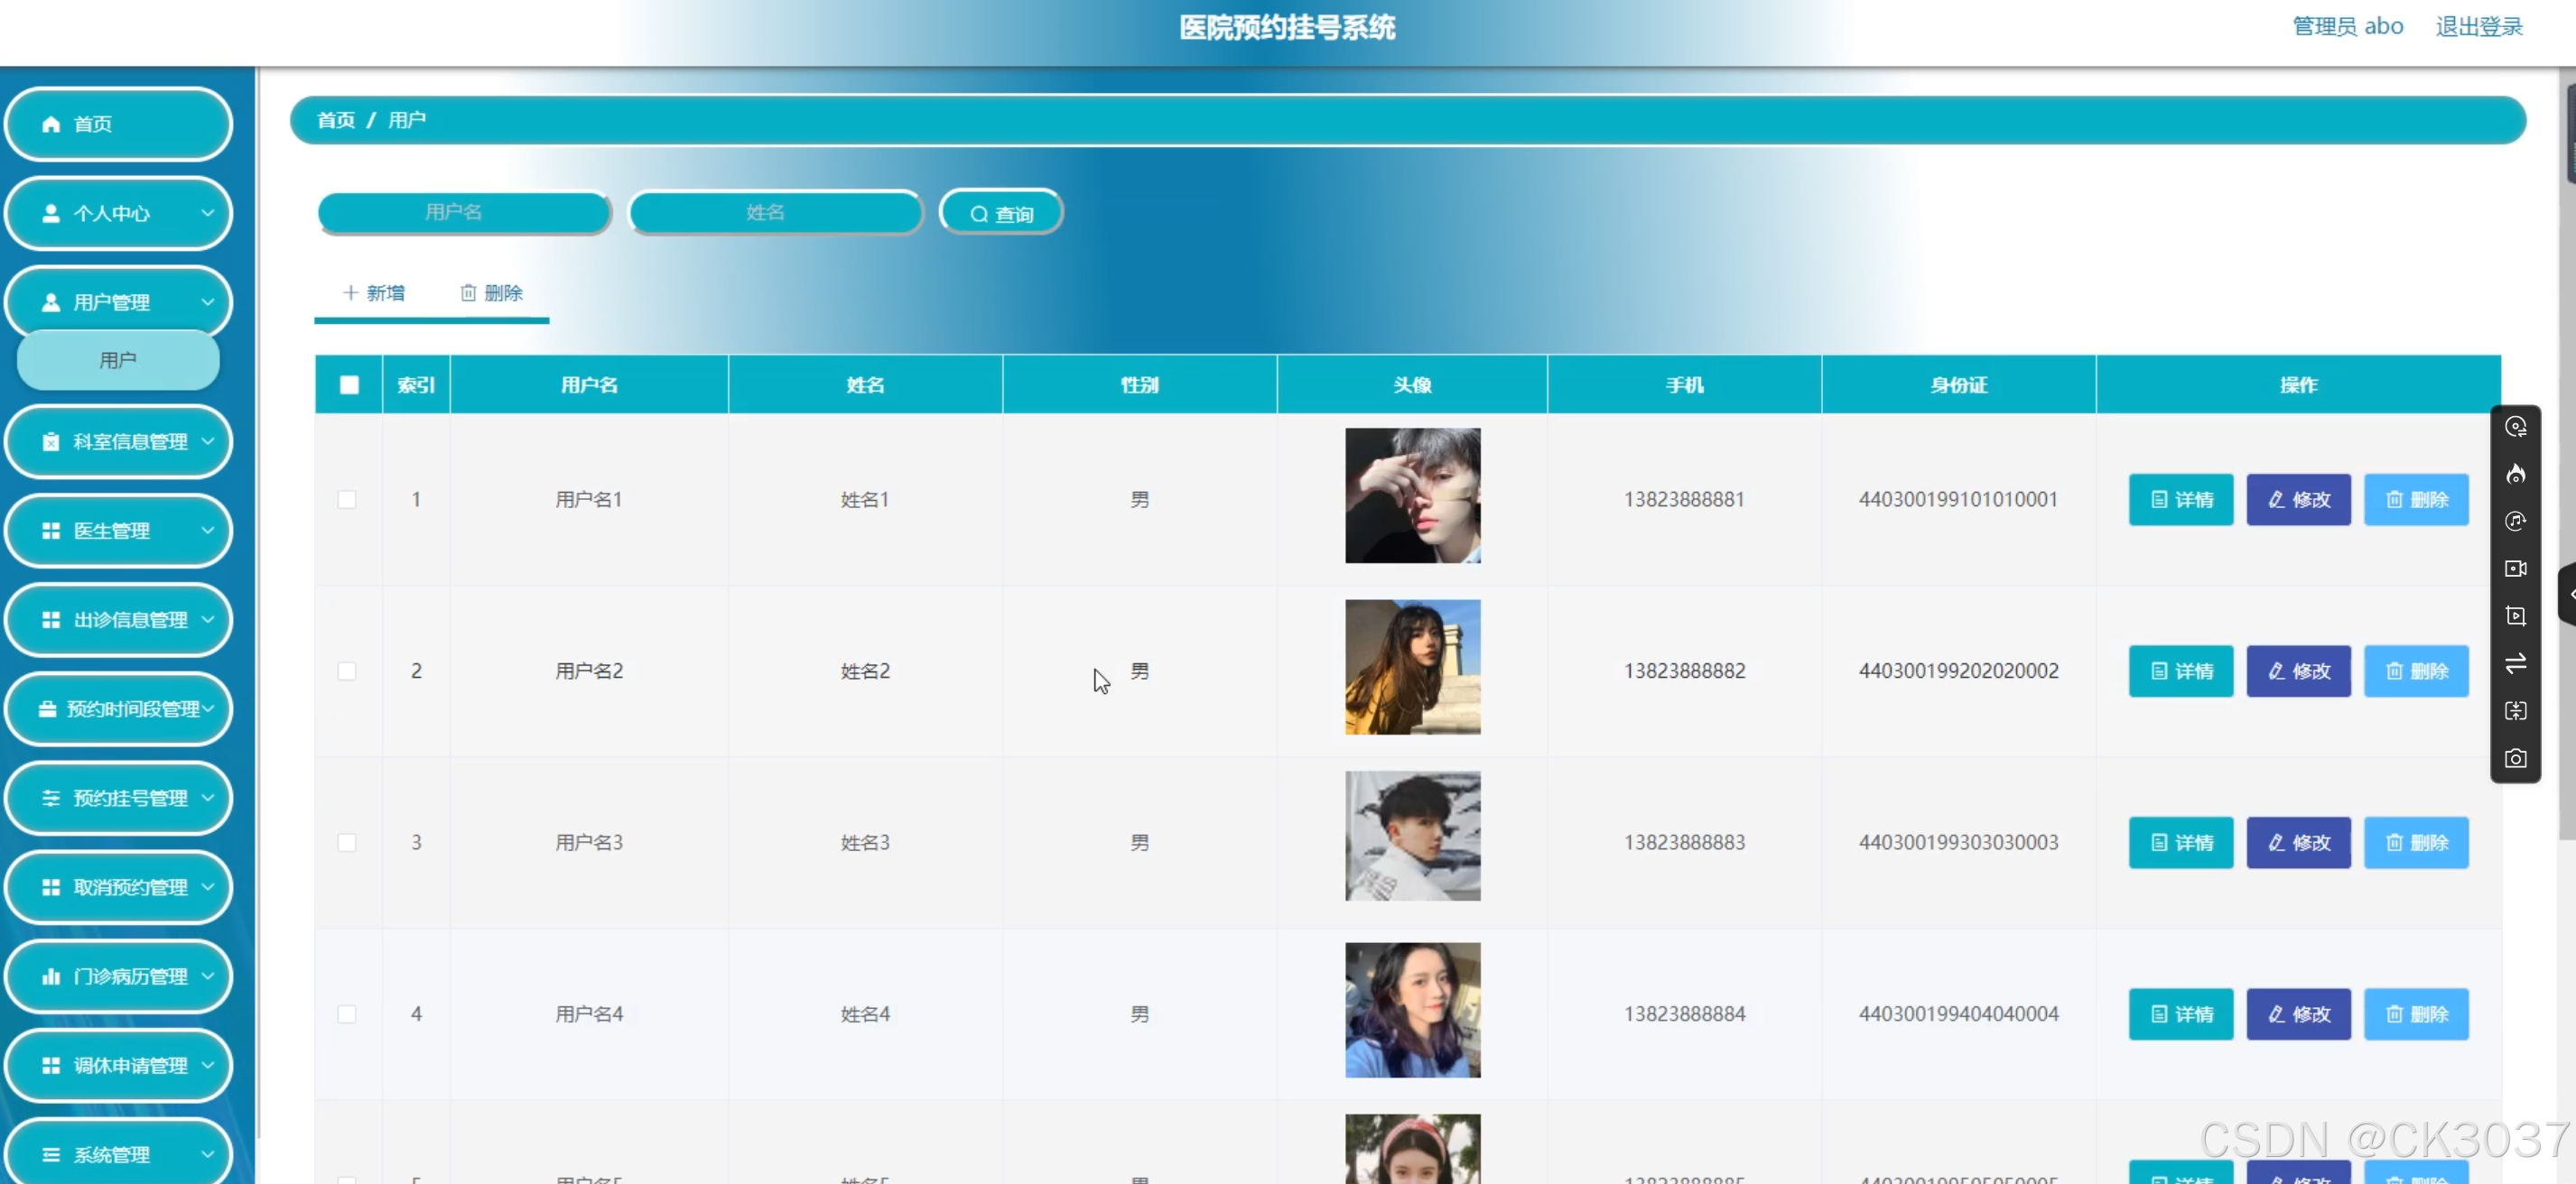Click the trash icon next to 删除 above table
Image resolution: width=2576 pixels, height=1184 pixels.
(x=467, y=292)
